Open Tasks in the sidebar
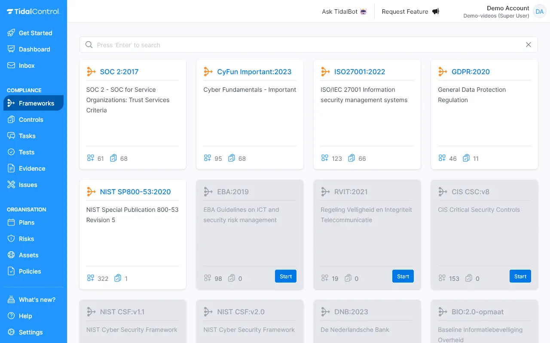This screenshot has height=343, width=550. [34, 136]
